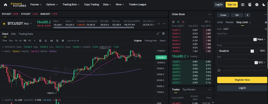Expand chart to fullscreen
268x104 pixels.
(x=158, y=34)
